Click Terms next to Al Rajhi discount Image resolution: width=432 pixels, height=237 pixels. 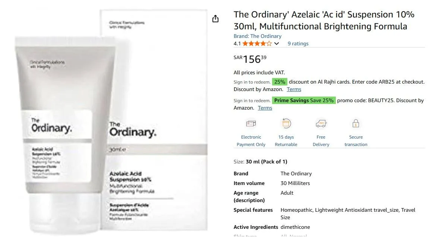294,89
